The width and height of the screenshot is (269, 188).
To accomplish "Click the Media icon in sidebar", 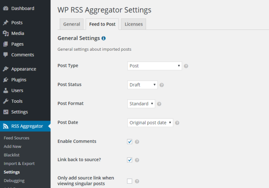I will pos(6,33).
